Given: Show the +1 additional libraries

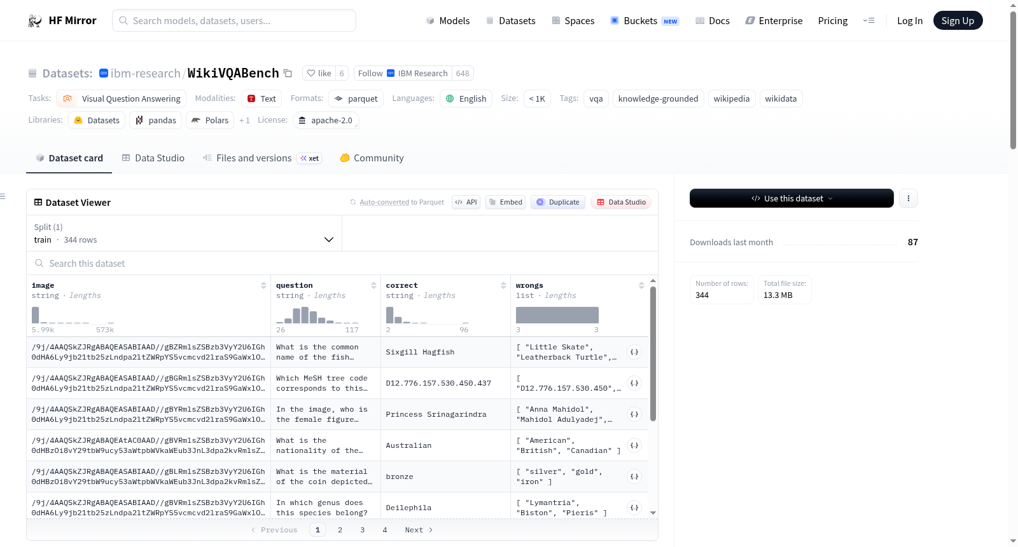Looking at the screenshot, I should (244, 120).
